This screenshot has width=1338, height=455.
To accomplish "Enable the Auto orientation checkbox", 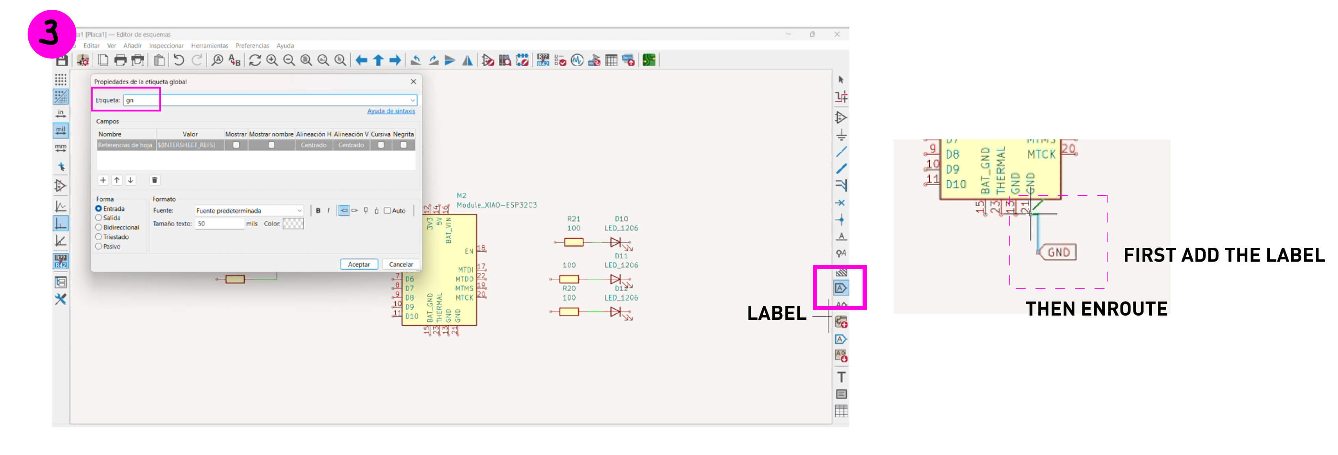I will 387,210.
